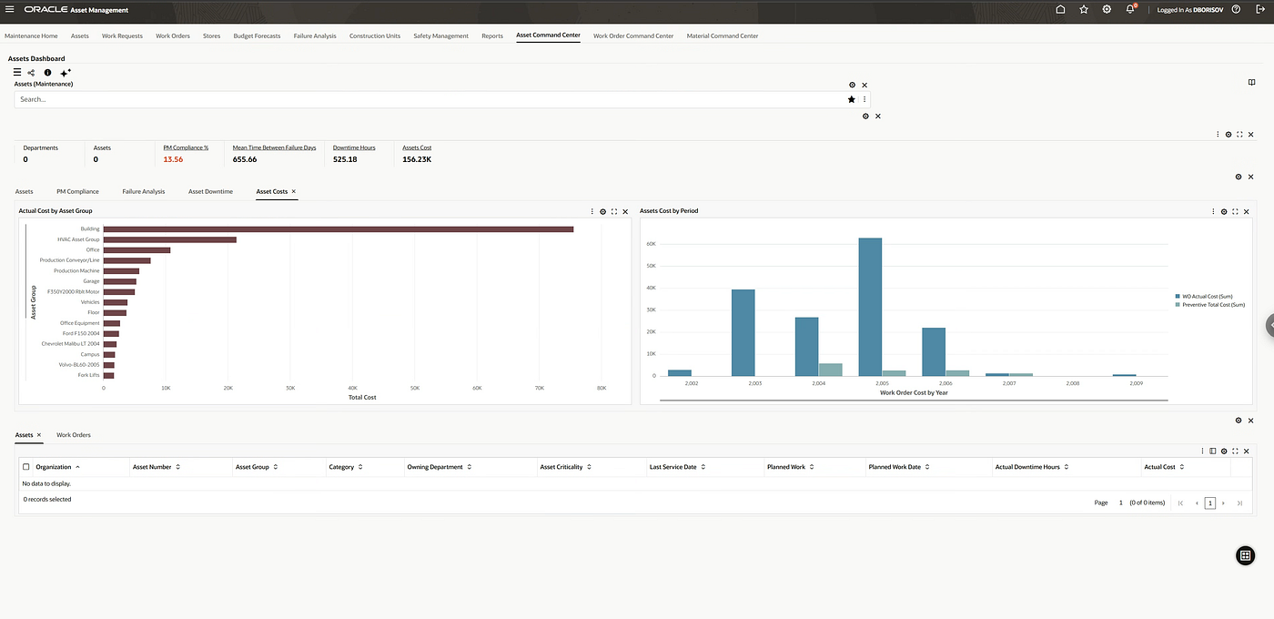
Task: Open Favorites star in the header
Action: (1084, 9)
